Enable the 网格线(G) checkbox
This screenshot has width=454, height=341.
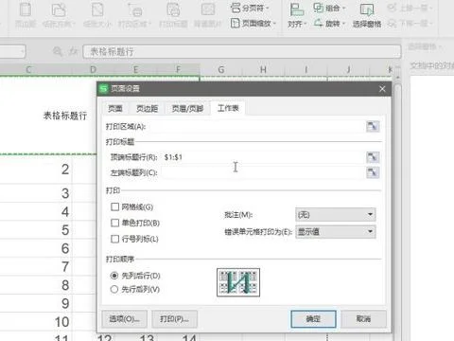[114, 207]
